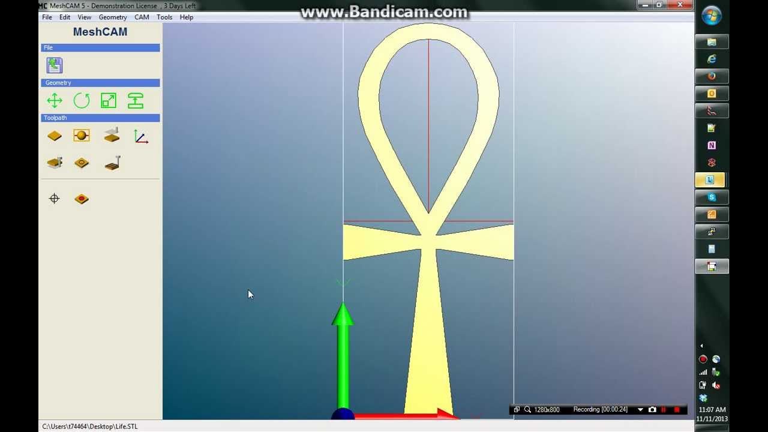Click the File section header in sidebar
Viewport: 768px width, 432px height.
point(100,47)
